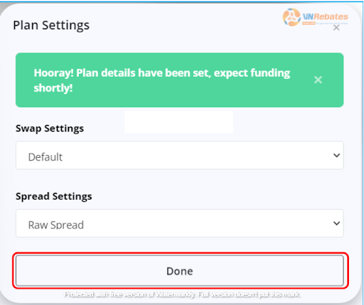The height and width of the screenshot is (305, 364).
Task: Click the Spread Settings label
Action: [x=53, y=196]
